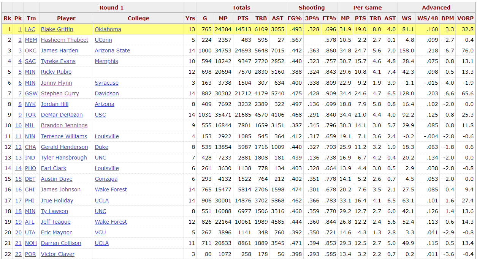Screen dimensions: 477x259
Task: Go to the Oklahoma college link
Action: pos(108,29)
